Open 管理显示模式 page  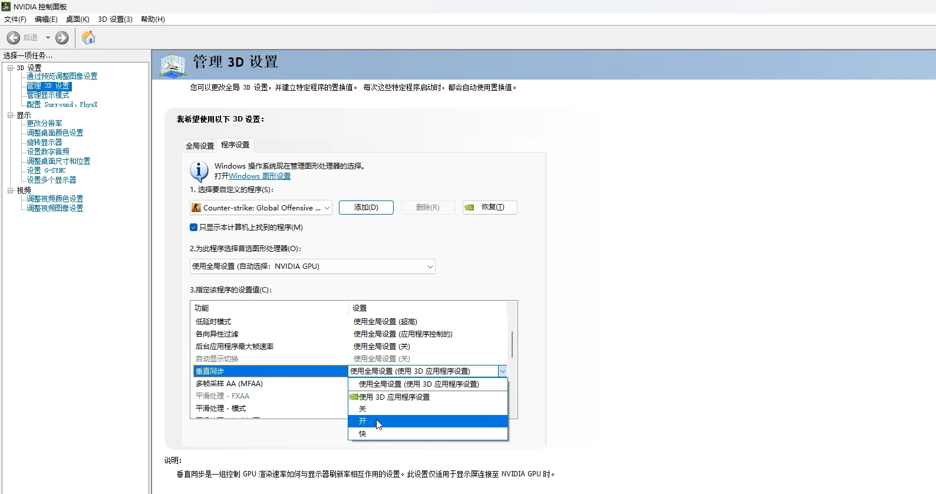pyautogui.click(x=48, y=95)
